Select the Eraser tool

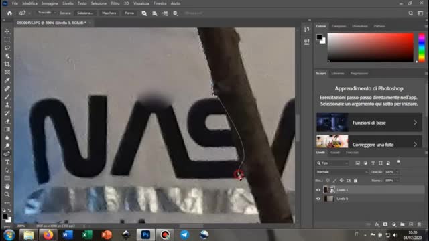point(7,121)
